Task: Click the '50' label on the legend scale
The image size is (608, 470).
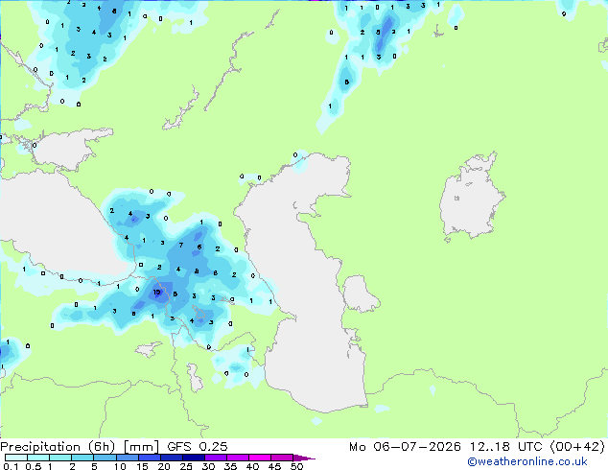Action: point(296,466)
